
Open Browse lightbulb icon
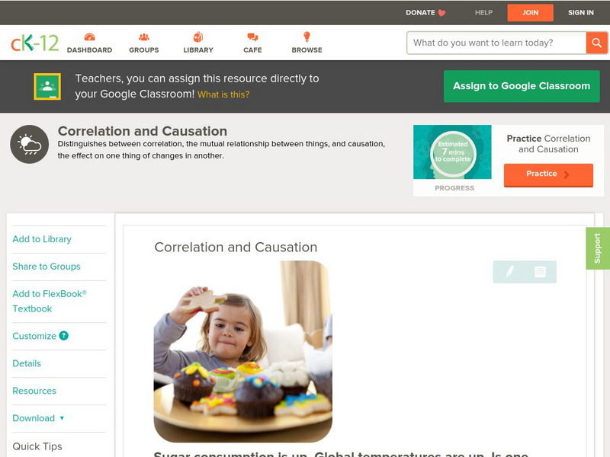pos(307,37)
